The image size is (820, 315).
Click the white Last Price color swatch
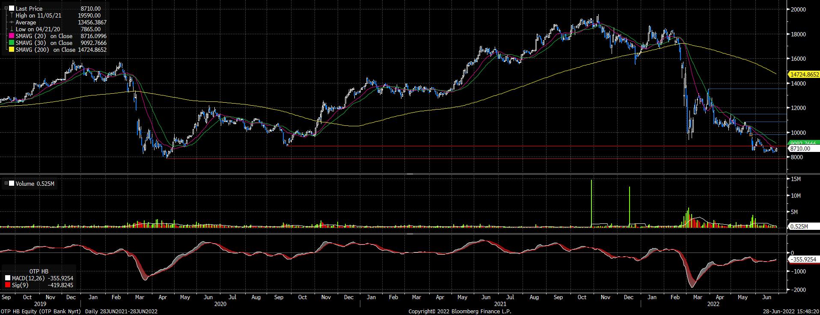click(12, 9)
